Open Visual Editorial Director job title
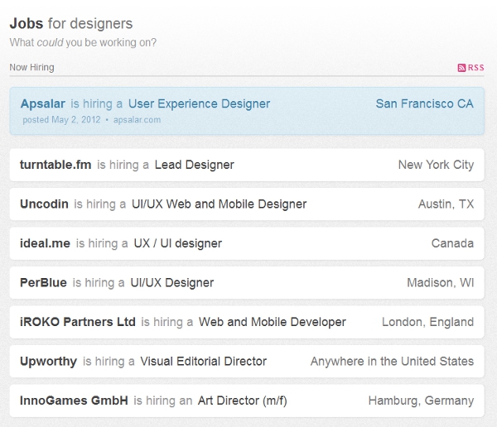Screen dimensions: 497x427 (x=204, y=361)
